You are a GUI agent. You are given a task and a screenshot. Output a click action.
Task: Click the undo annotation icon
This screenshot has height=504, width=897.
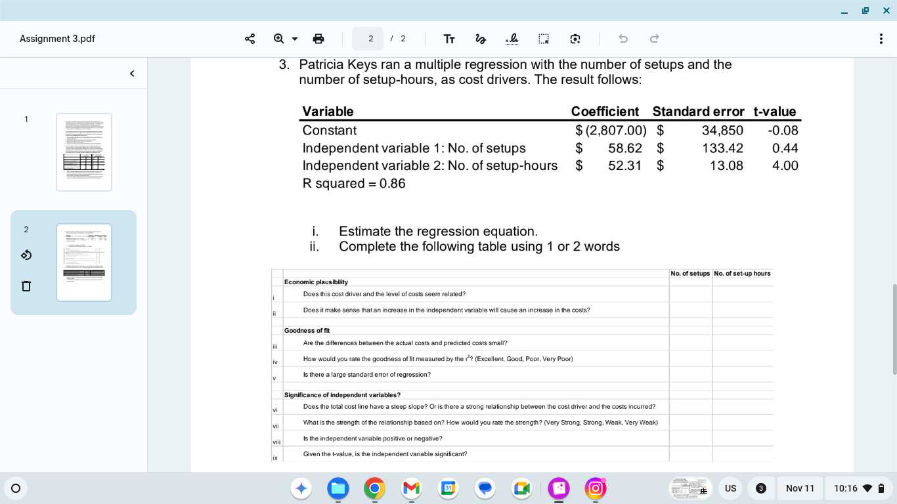tap(623, 39)
